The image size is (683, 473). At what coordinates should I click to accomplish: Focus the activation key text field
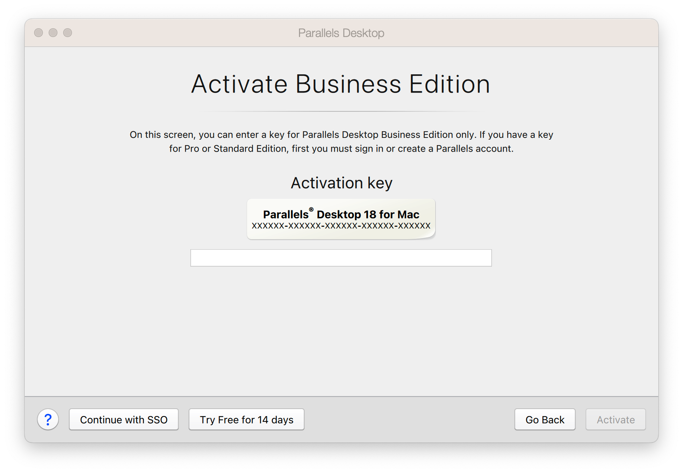pyautogui.click(x=341, y=258)
